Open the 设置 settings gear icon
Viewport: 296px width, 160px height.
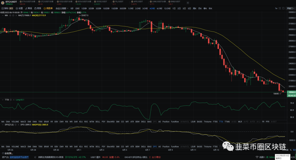(17, 8)
